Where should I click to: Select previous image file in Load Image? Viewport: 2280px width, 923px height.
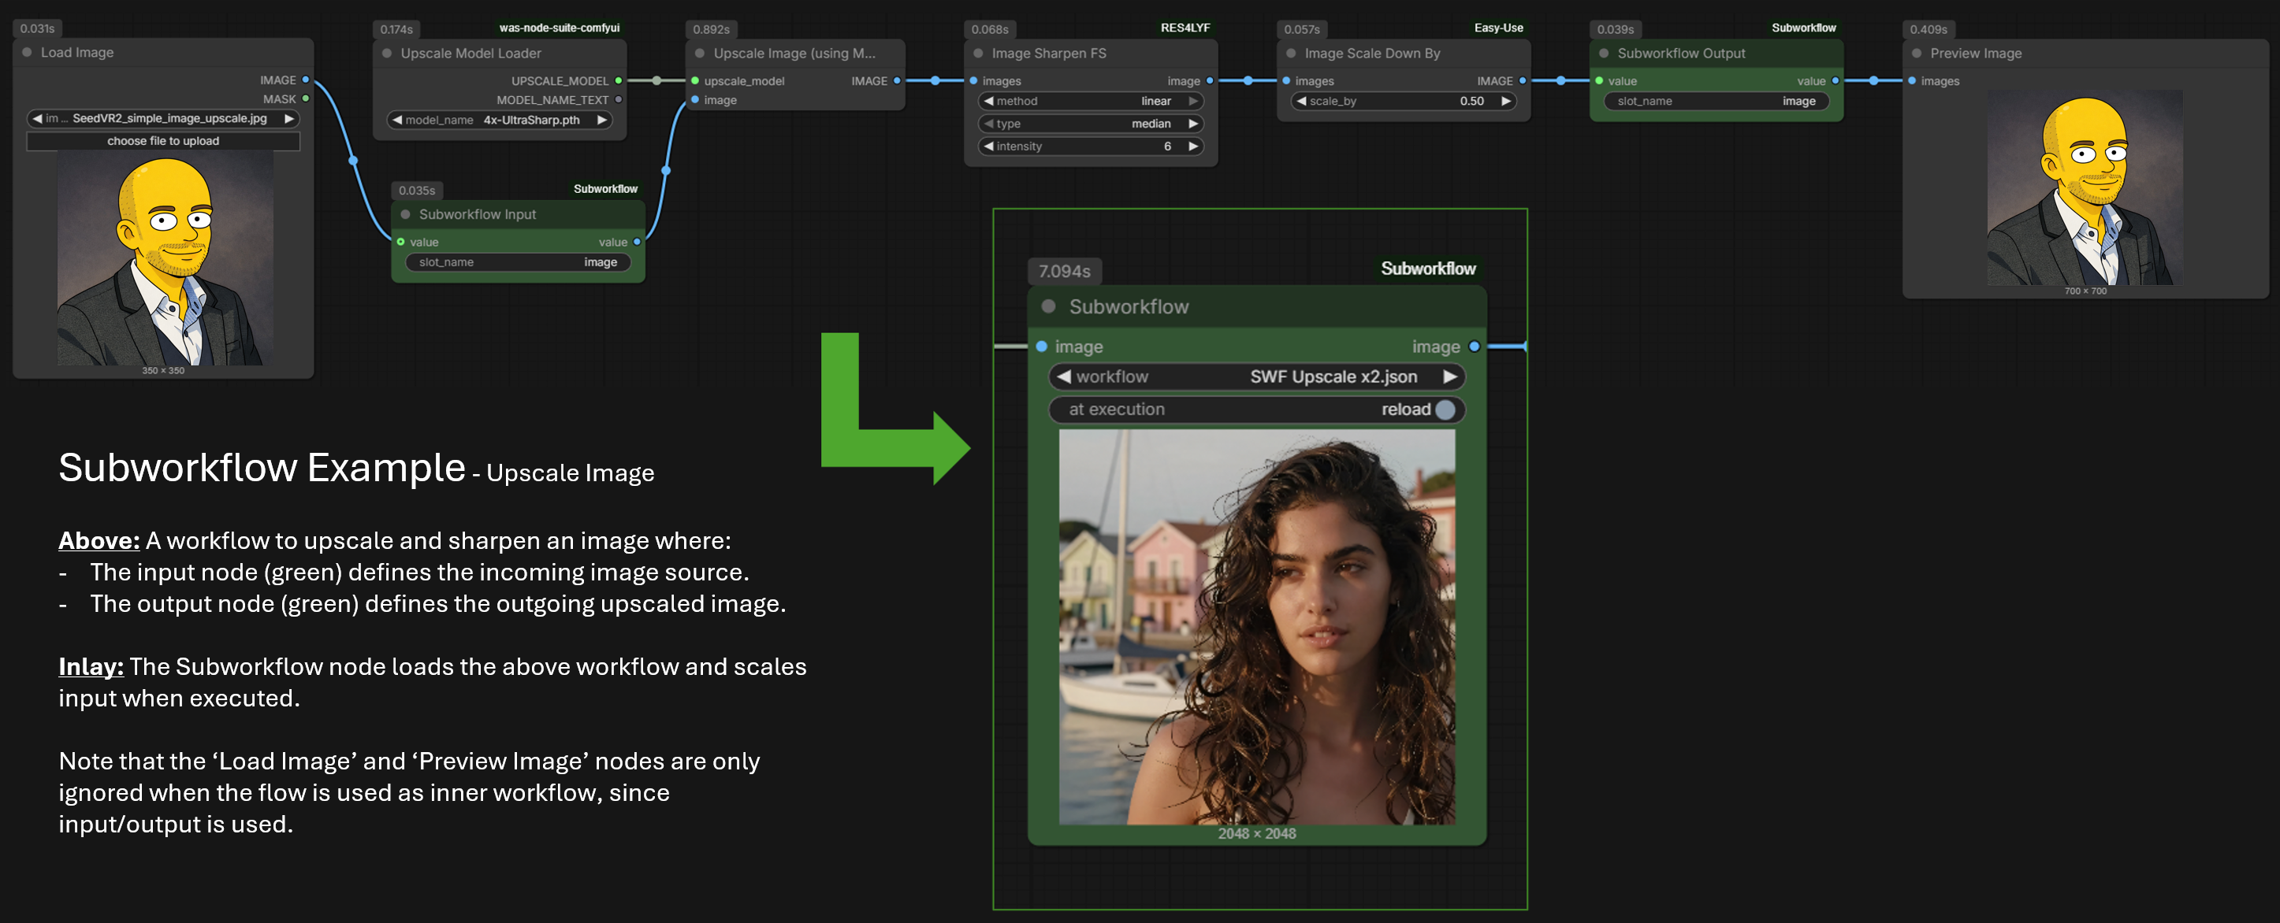(38, 118)
